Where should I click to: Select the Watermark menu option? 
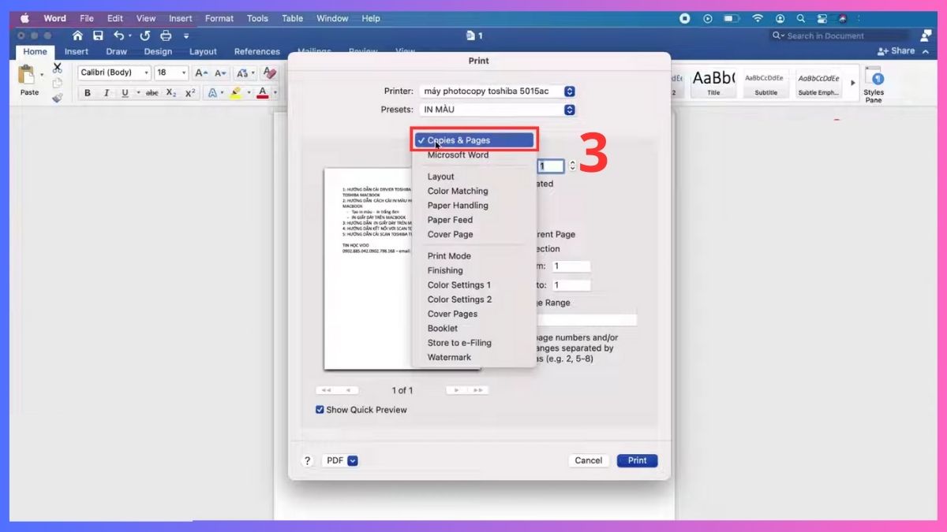coord(449,358)
